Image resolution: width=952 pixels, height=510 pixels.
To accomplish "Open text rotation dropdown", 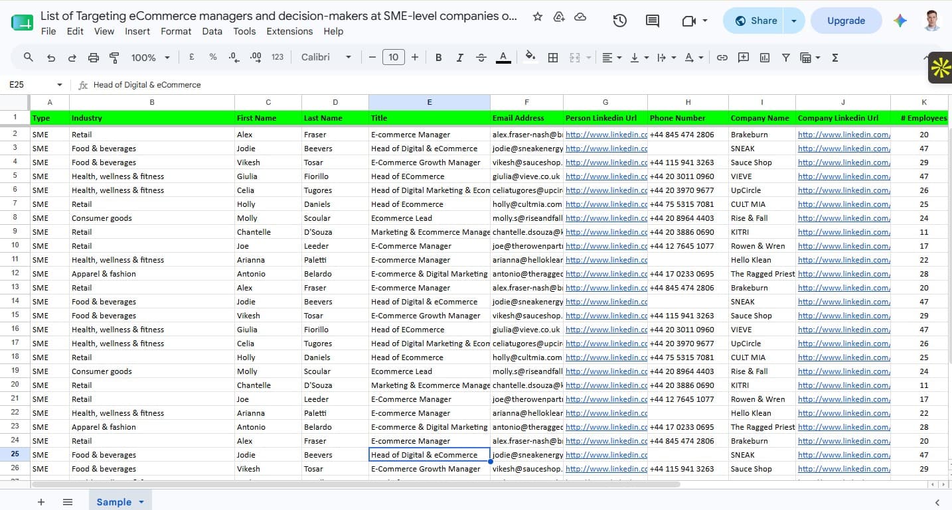I will [x=694, y=58].
